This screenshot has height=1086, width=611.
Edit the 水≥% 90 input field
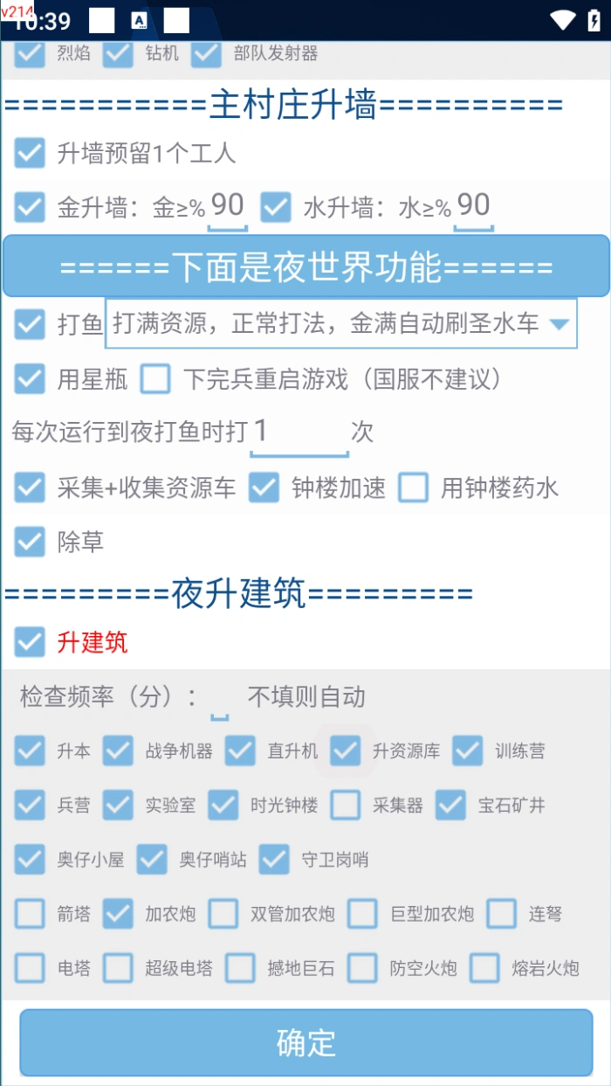473,208
